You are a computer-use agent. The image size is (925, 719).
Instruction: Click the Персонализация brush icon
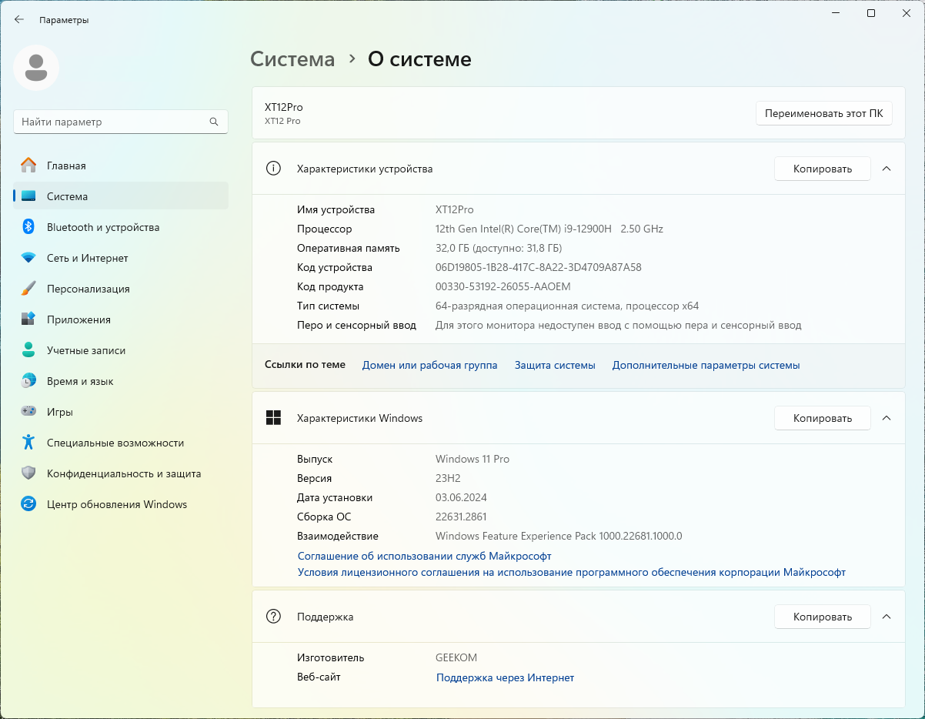click(28, 289)
